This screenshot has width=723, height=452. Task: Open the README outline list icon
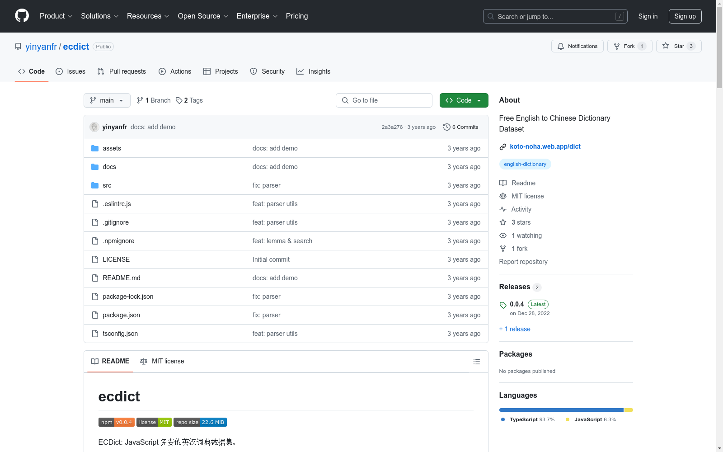476,362
